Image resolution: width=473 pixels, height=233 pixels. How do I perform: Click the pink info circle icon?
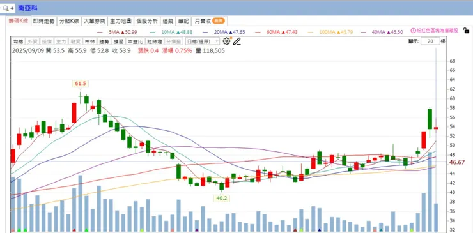point(414,31)
